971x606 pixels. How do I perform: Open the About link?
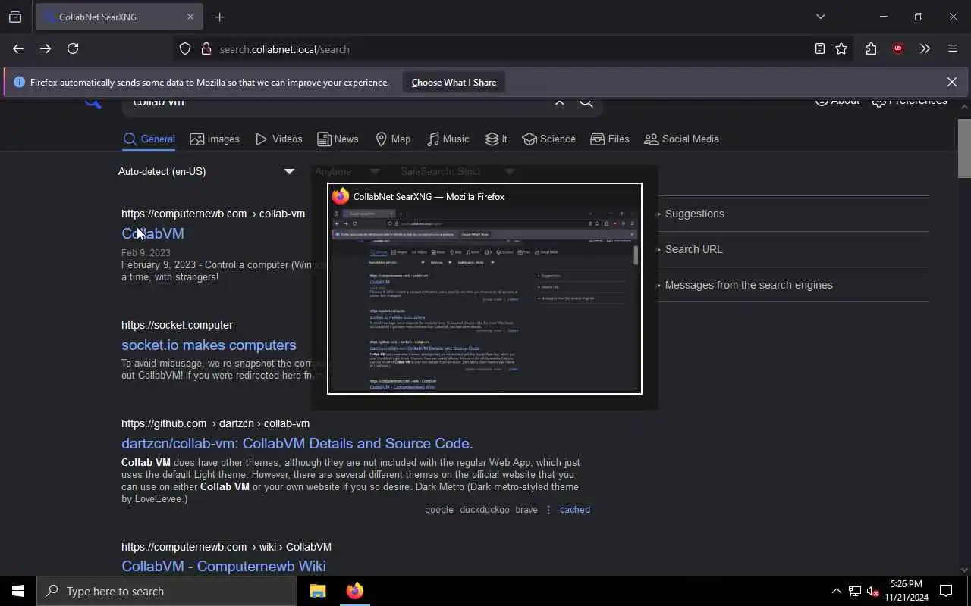pos(837,101)
